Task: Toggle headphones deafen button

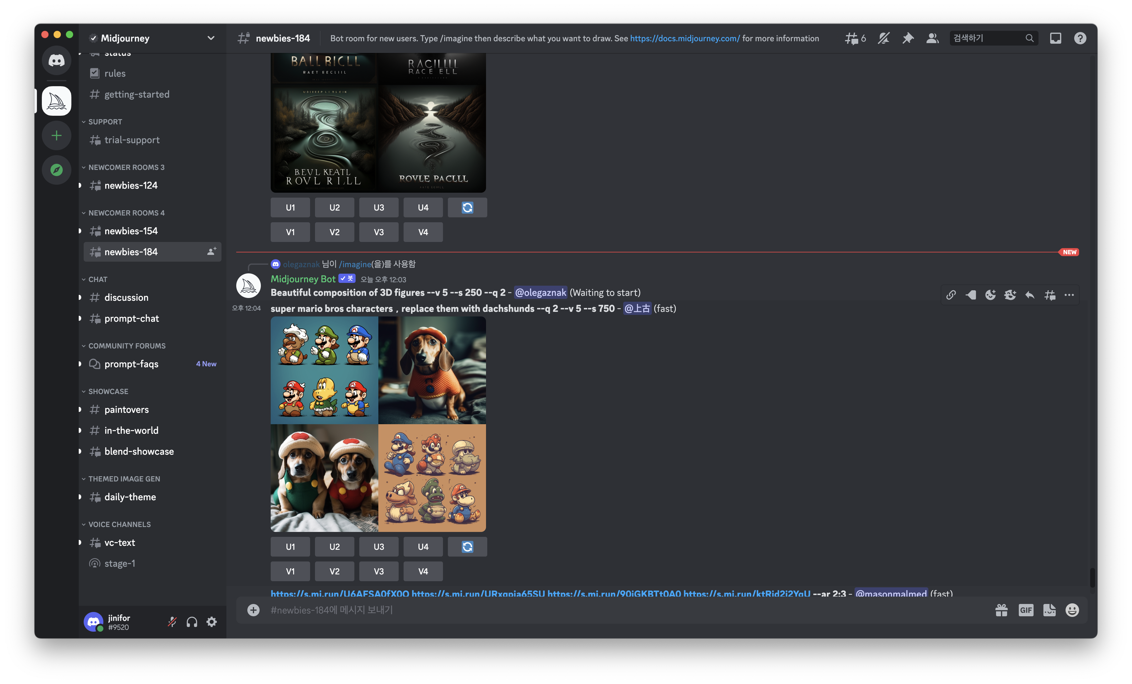Action: click(192, 622)
